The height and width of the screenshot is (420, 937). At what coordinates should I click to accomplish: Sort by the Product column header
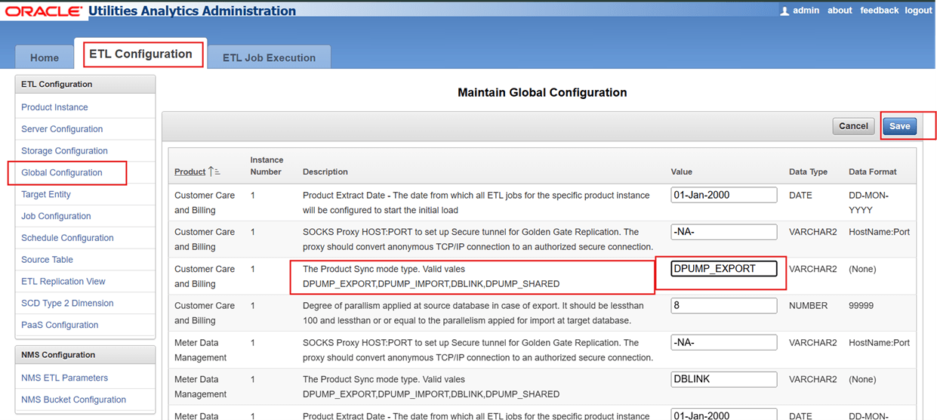click(190, 172)
